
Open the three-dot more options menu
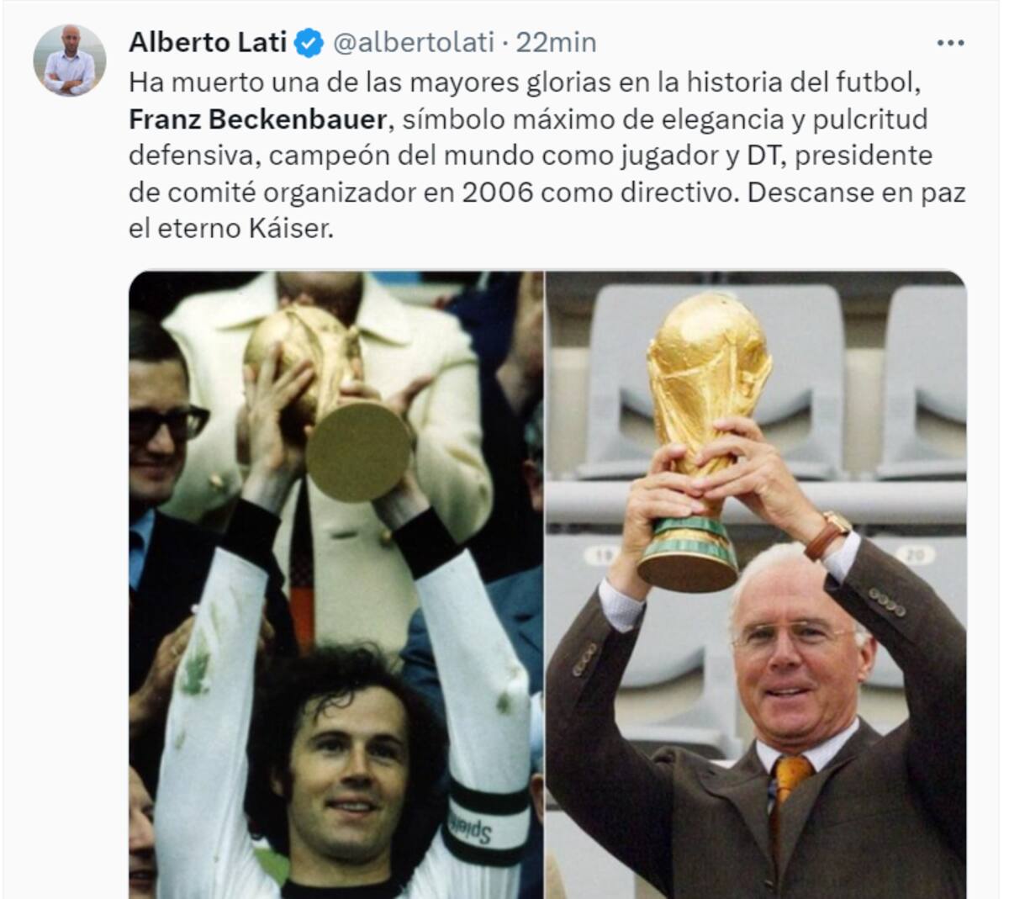[950, 42]
